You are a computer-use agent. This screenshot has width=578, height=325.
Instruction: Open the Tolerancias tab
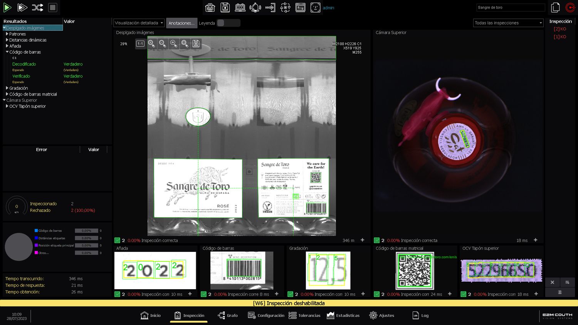click(x=304, y=315)
